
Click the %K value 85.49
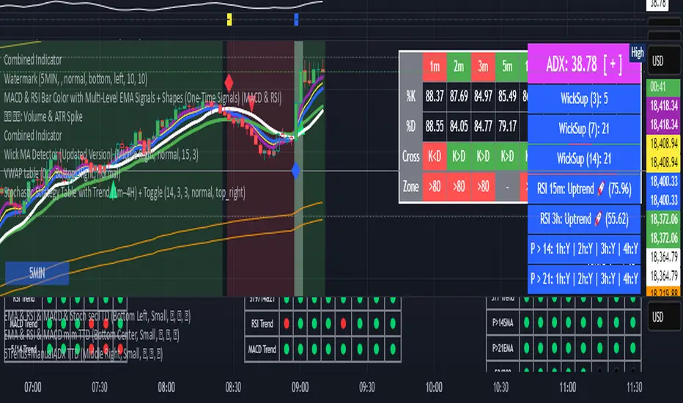(507, 96)
